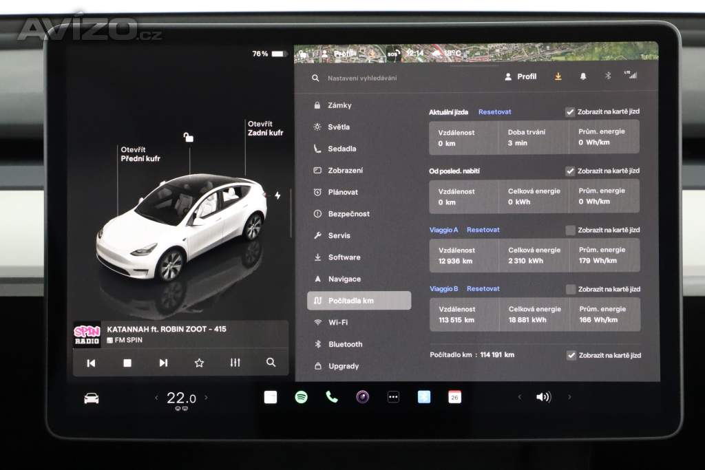The width and height of the screenshot is (705, 470).
Task: Tap the car controls icon
Action: (92, 398)
